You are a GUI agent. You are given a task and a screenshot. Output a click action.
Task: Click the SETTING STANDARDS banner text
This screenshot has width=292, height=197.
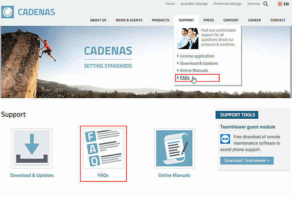[x=108, y=66]
